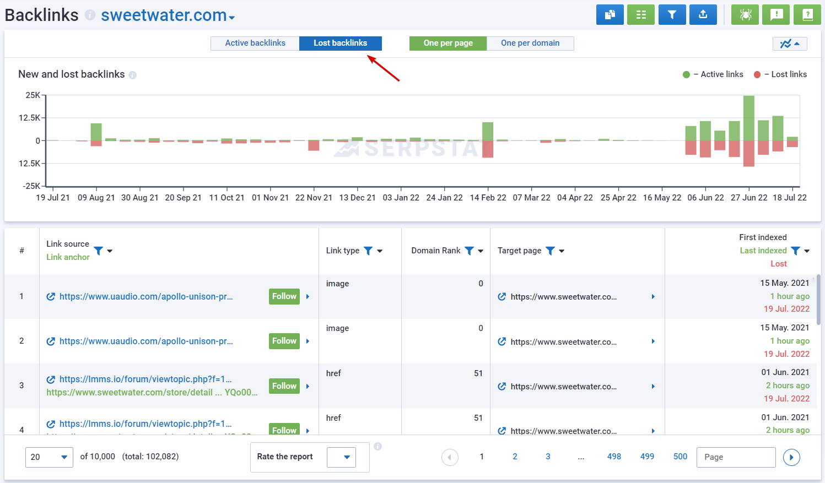
Task: Open the column settings list icon
Action: (641, 15)
